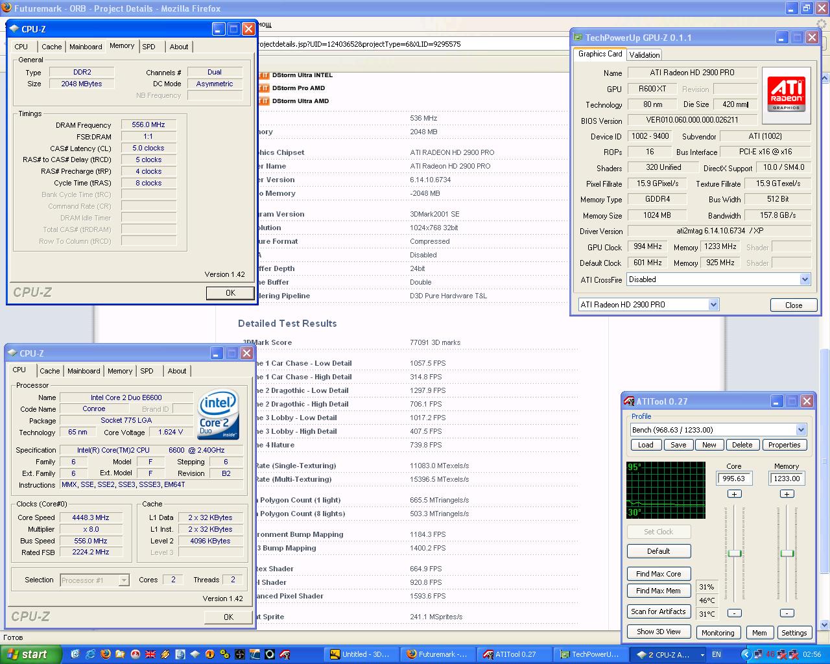Click Show 3D View button
Screen dimensions: 830x664
[658, 632]
